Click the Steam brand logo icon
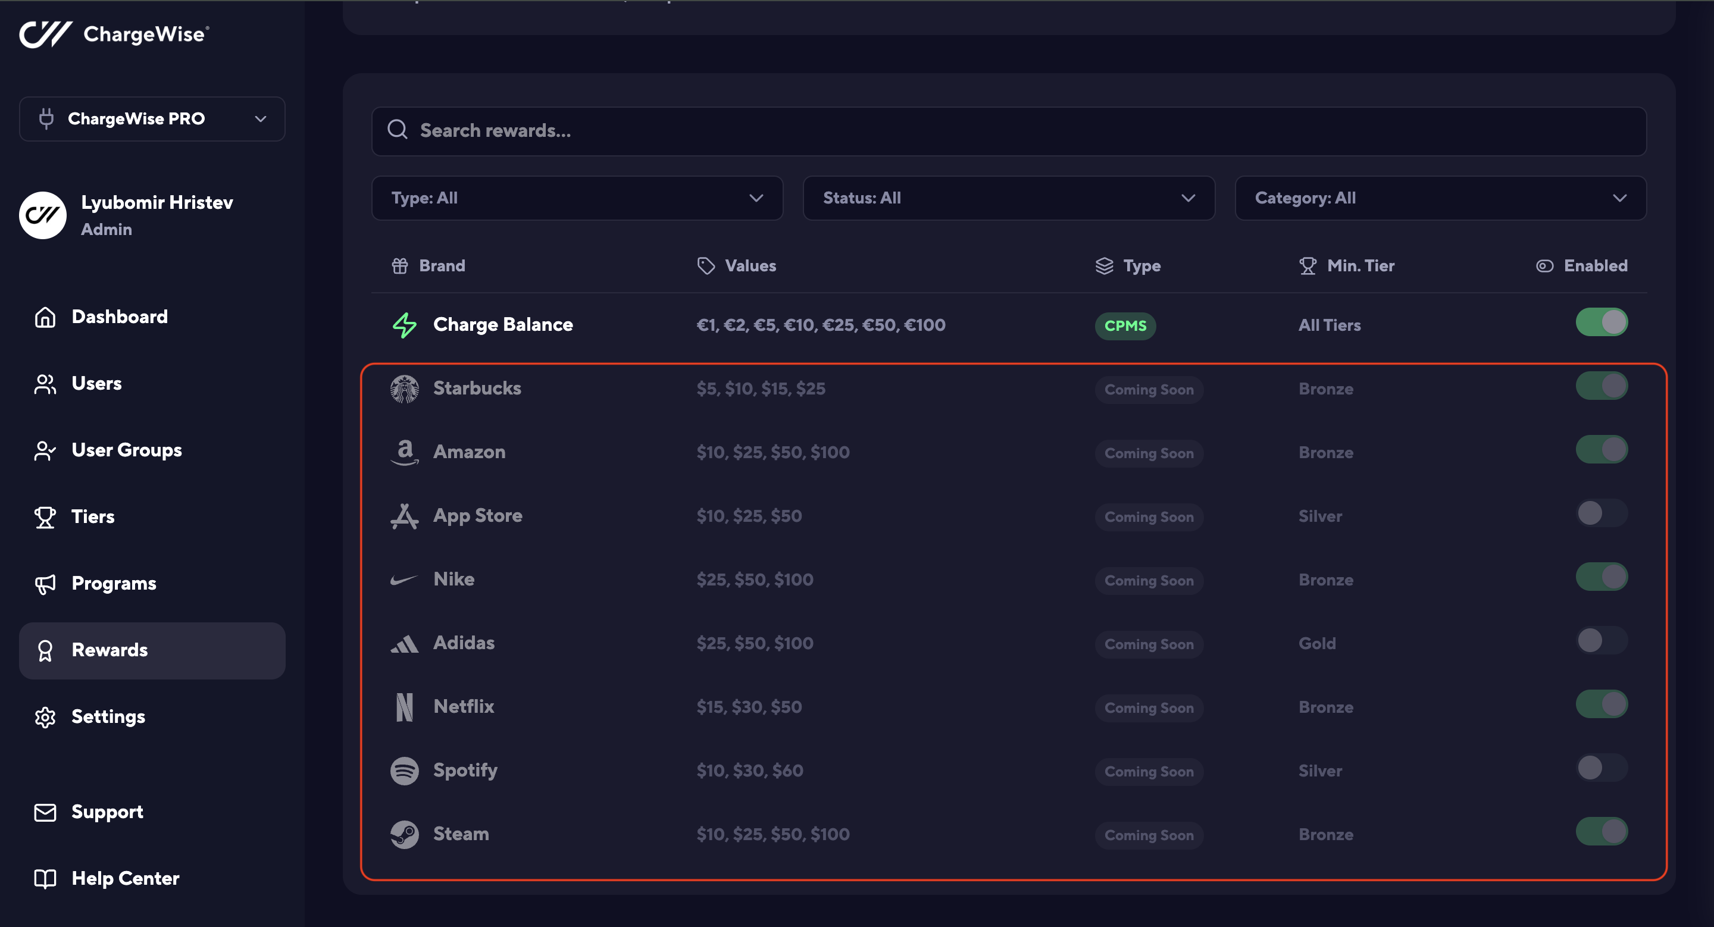The width and height of the screenshot is (1714, 927). pos(404,835)
